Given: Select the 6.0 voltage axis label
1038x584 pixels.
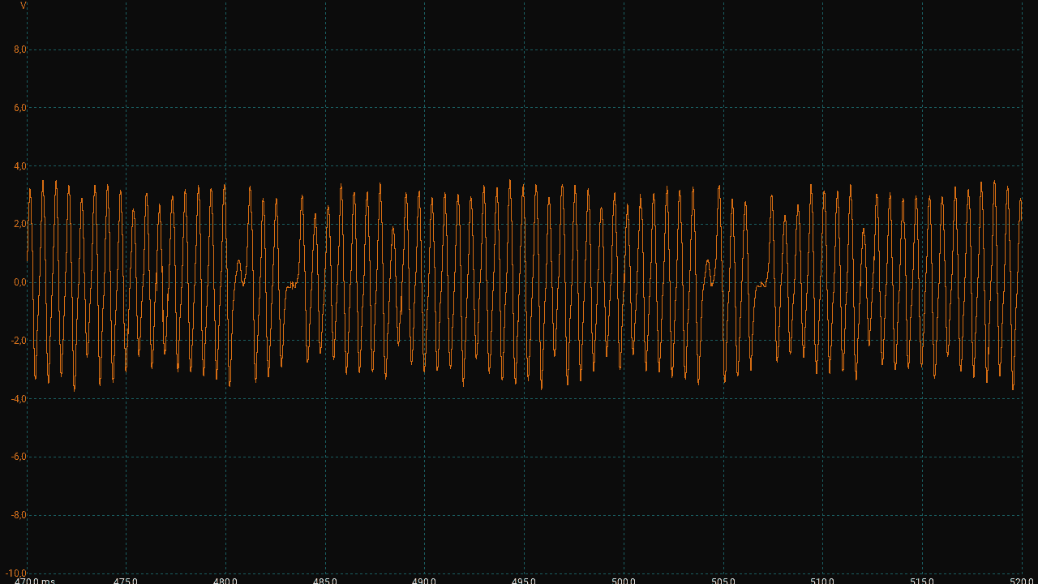Looking at the screenshot, I should pyautogui.click(x=20, y=108).
